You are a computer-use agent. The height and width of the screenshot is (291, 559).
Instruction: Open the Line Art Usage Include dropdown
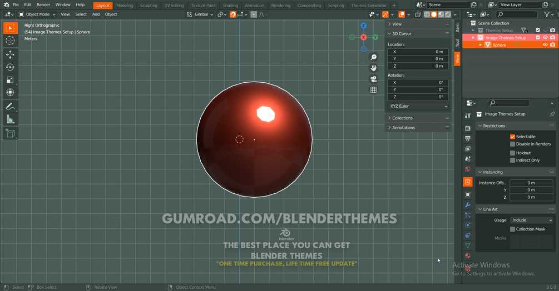click(x=531, y=220)
